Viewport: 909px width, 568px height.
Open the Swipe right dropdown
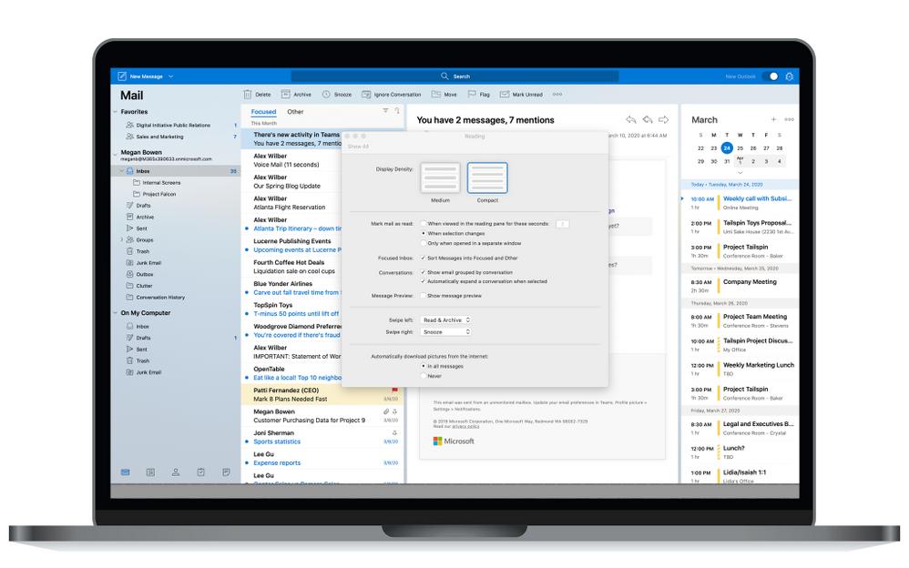(x=445, y=332)
